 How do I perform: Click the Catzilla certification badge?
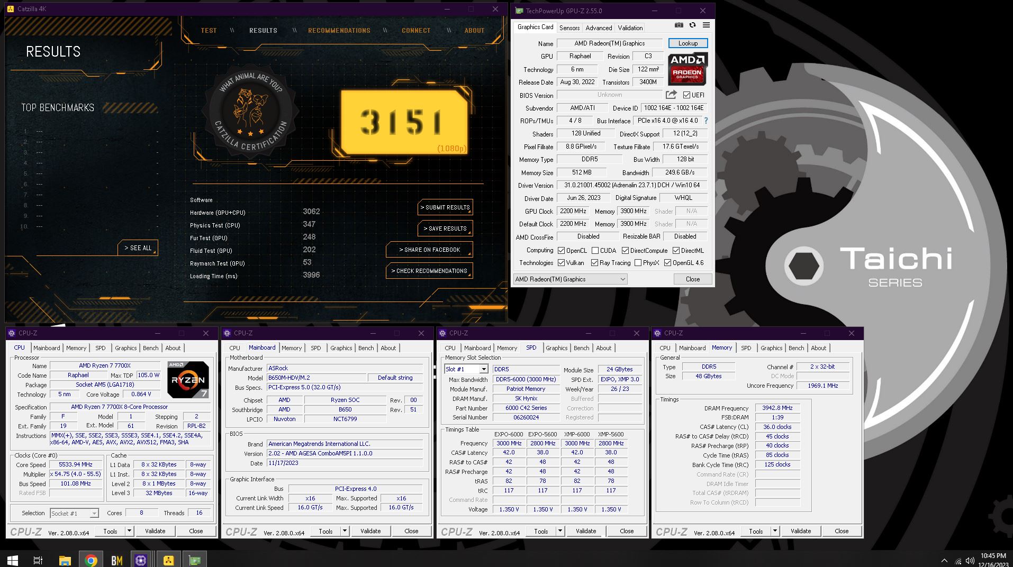[x=251, y=112]
